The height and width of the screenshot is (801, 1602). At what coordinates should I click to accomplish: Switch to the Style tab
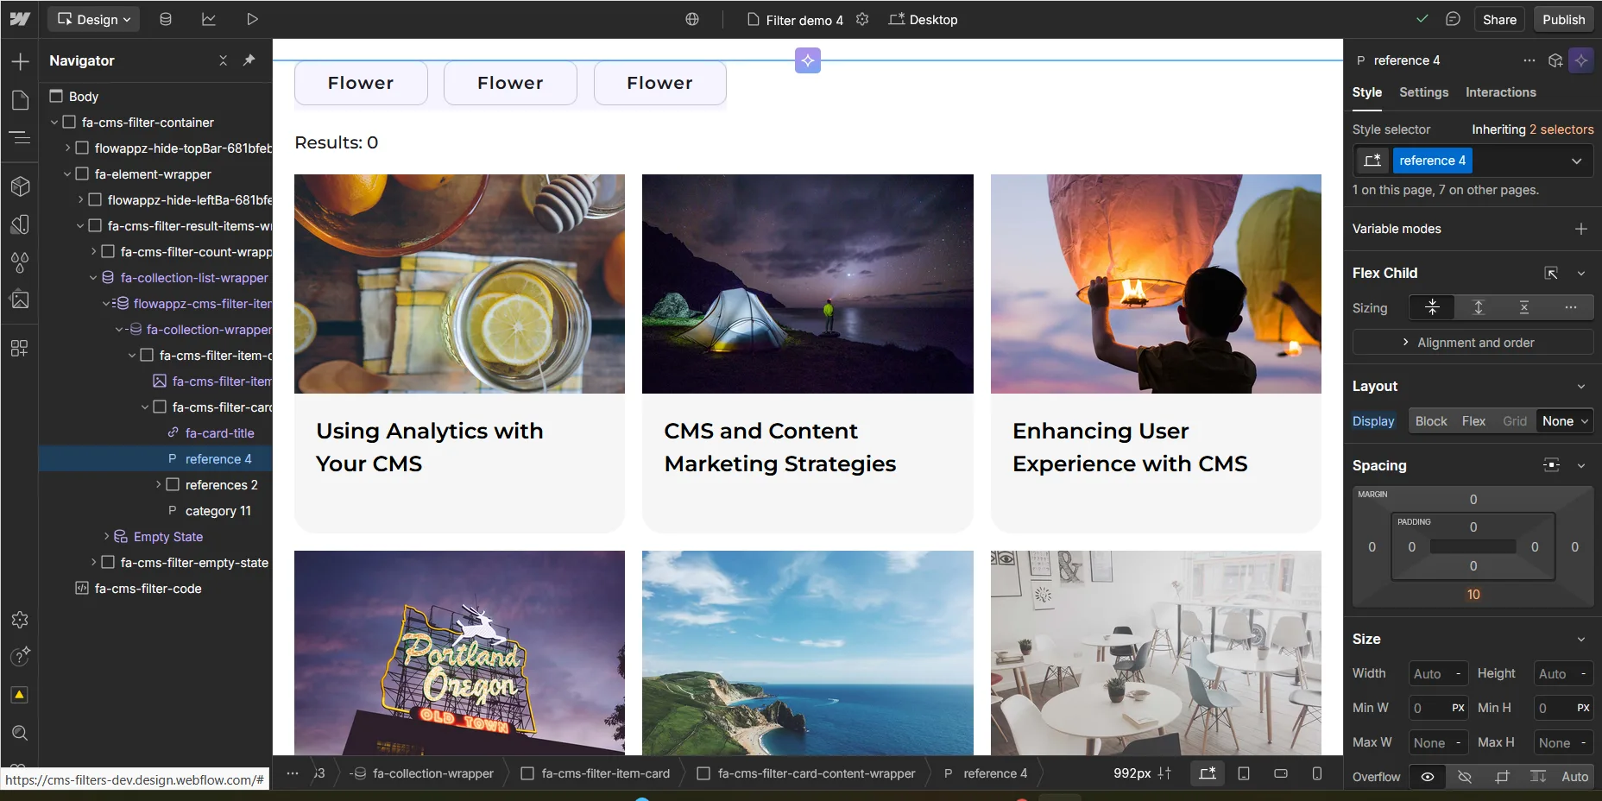[x=1367, y=92]
